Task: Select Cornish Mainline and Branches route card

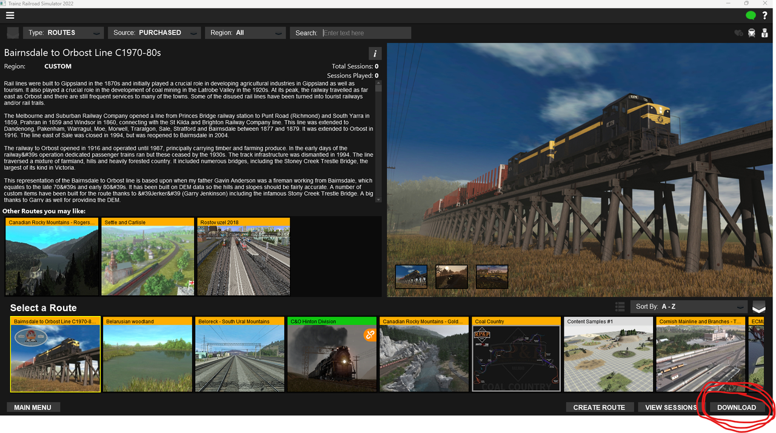Action: (701, 355)
